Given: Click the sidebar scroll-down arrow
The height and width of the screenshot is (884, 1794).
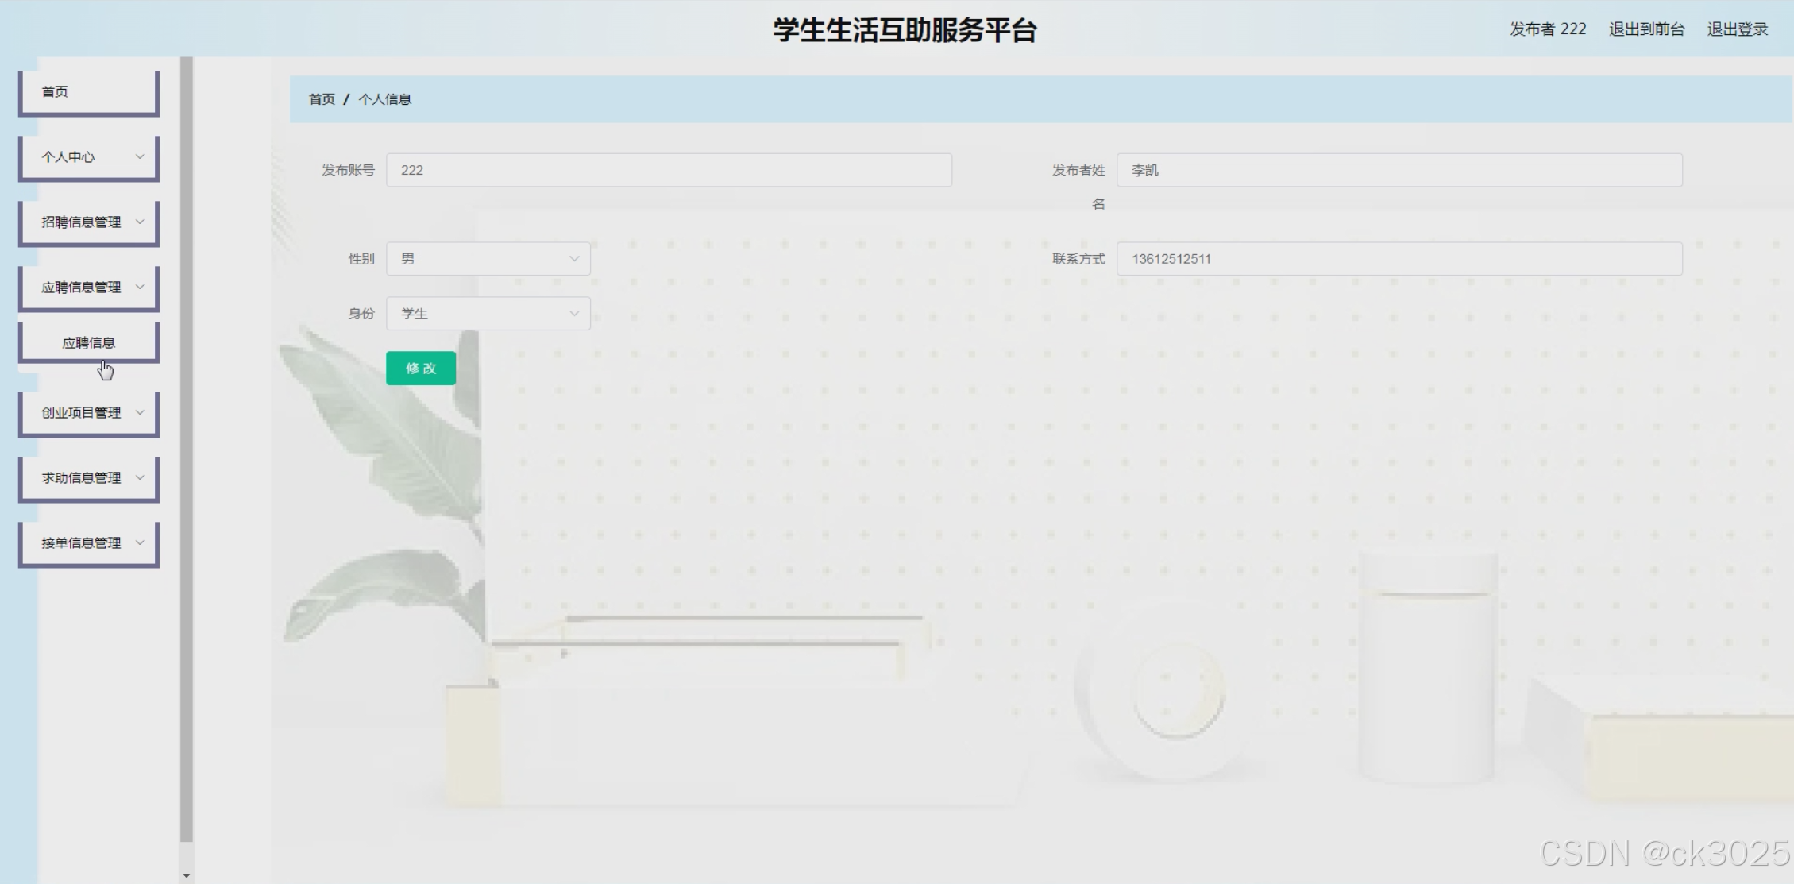Looking at the screenshot, I should click(x=187, y=875).
